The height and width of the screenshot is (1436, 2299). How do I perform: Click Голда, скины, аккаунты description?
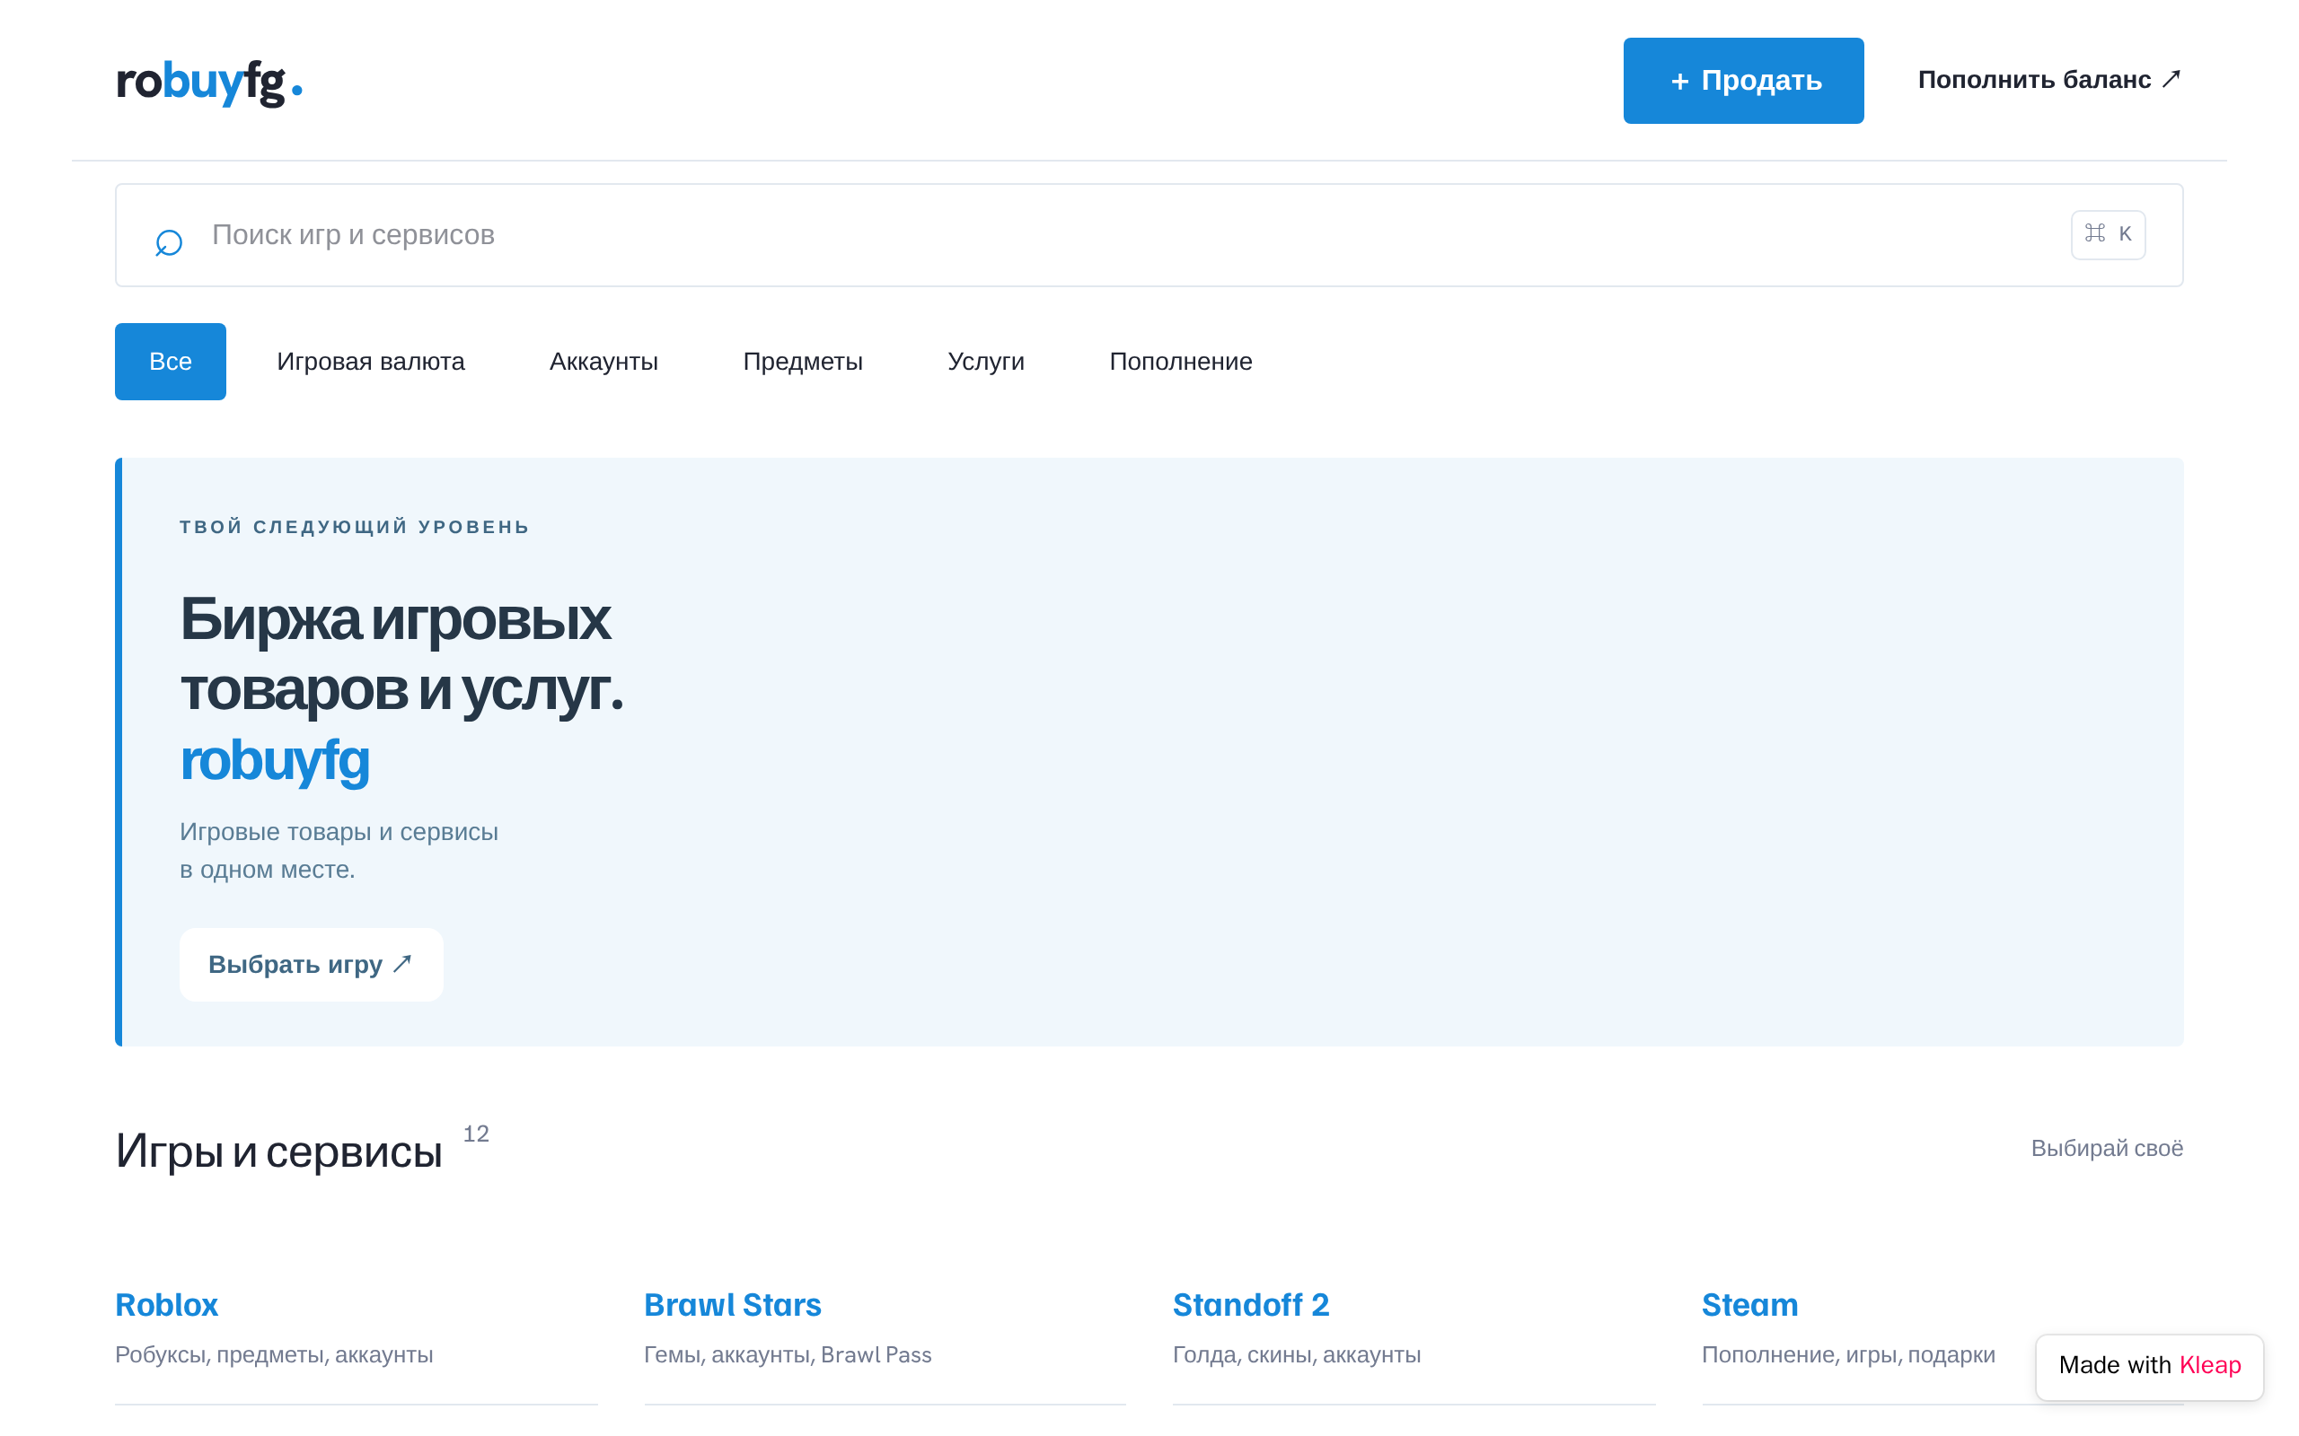[x=1297, y=1354]
